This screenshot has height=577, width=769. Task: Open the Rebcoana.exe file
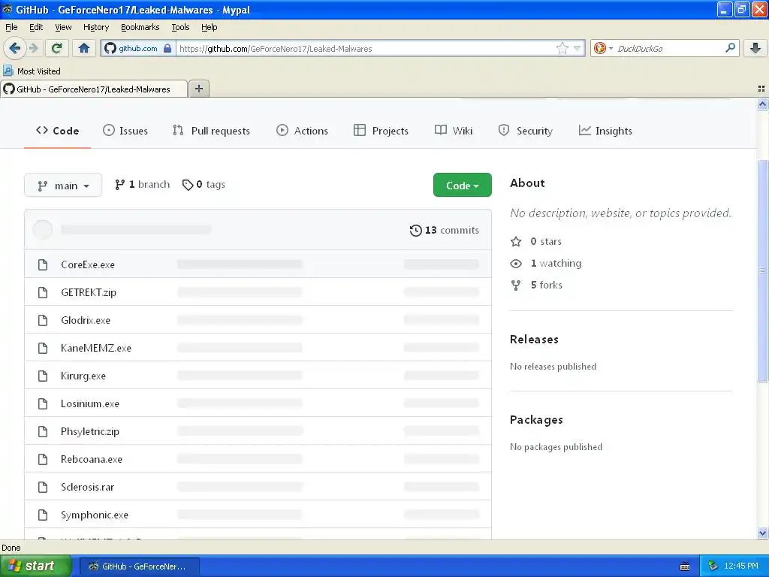click(92, 459)
